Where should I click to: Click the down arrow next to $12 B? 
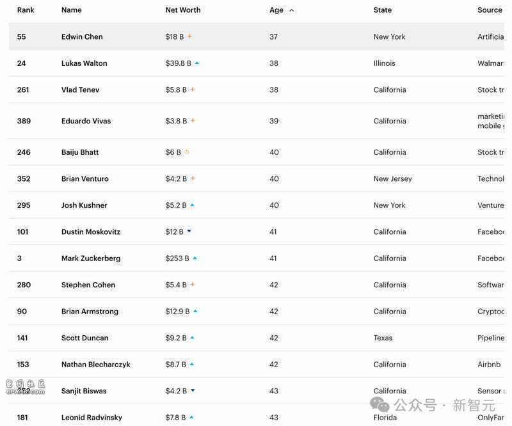pyautogui.click(x=189, y=232)
